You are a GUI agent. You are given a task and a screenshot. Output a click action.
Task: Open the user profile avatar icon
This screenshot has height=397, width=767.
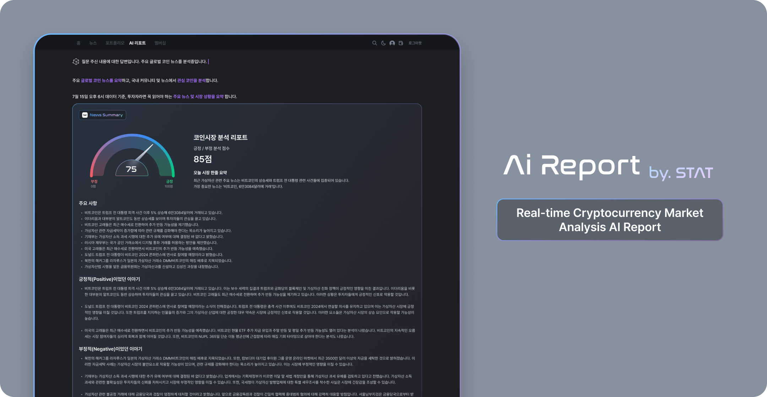tap(392, 43)
